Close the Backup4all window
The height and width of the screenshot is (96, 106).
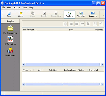point(103,3)
